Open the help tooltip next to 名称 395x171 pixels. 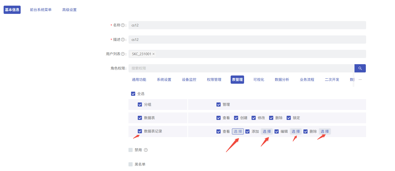coord(123,25)
